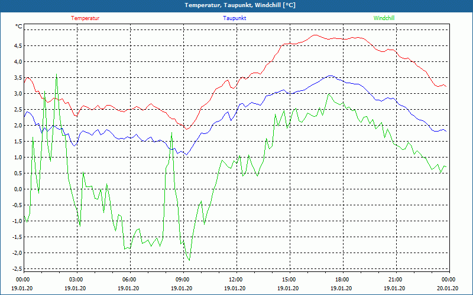Click the 3,5 y-axis value
The width and height of the screenshot is (473, 295).
coord(18,78)
